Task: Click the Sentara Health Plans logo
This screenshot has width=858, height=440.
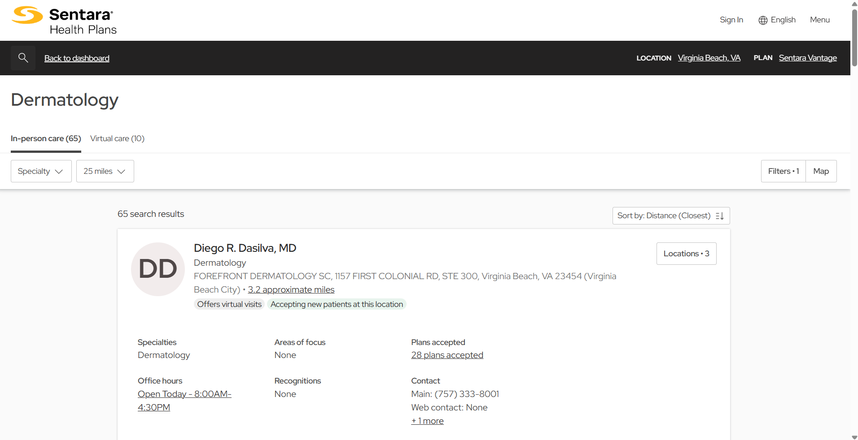Action: [x=64, y=20]
